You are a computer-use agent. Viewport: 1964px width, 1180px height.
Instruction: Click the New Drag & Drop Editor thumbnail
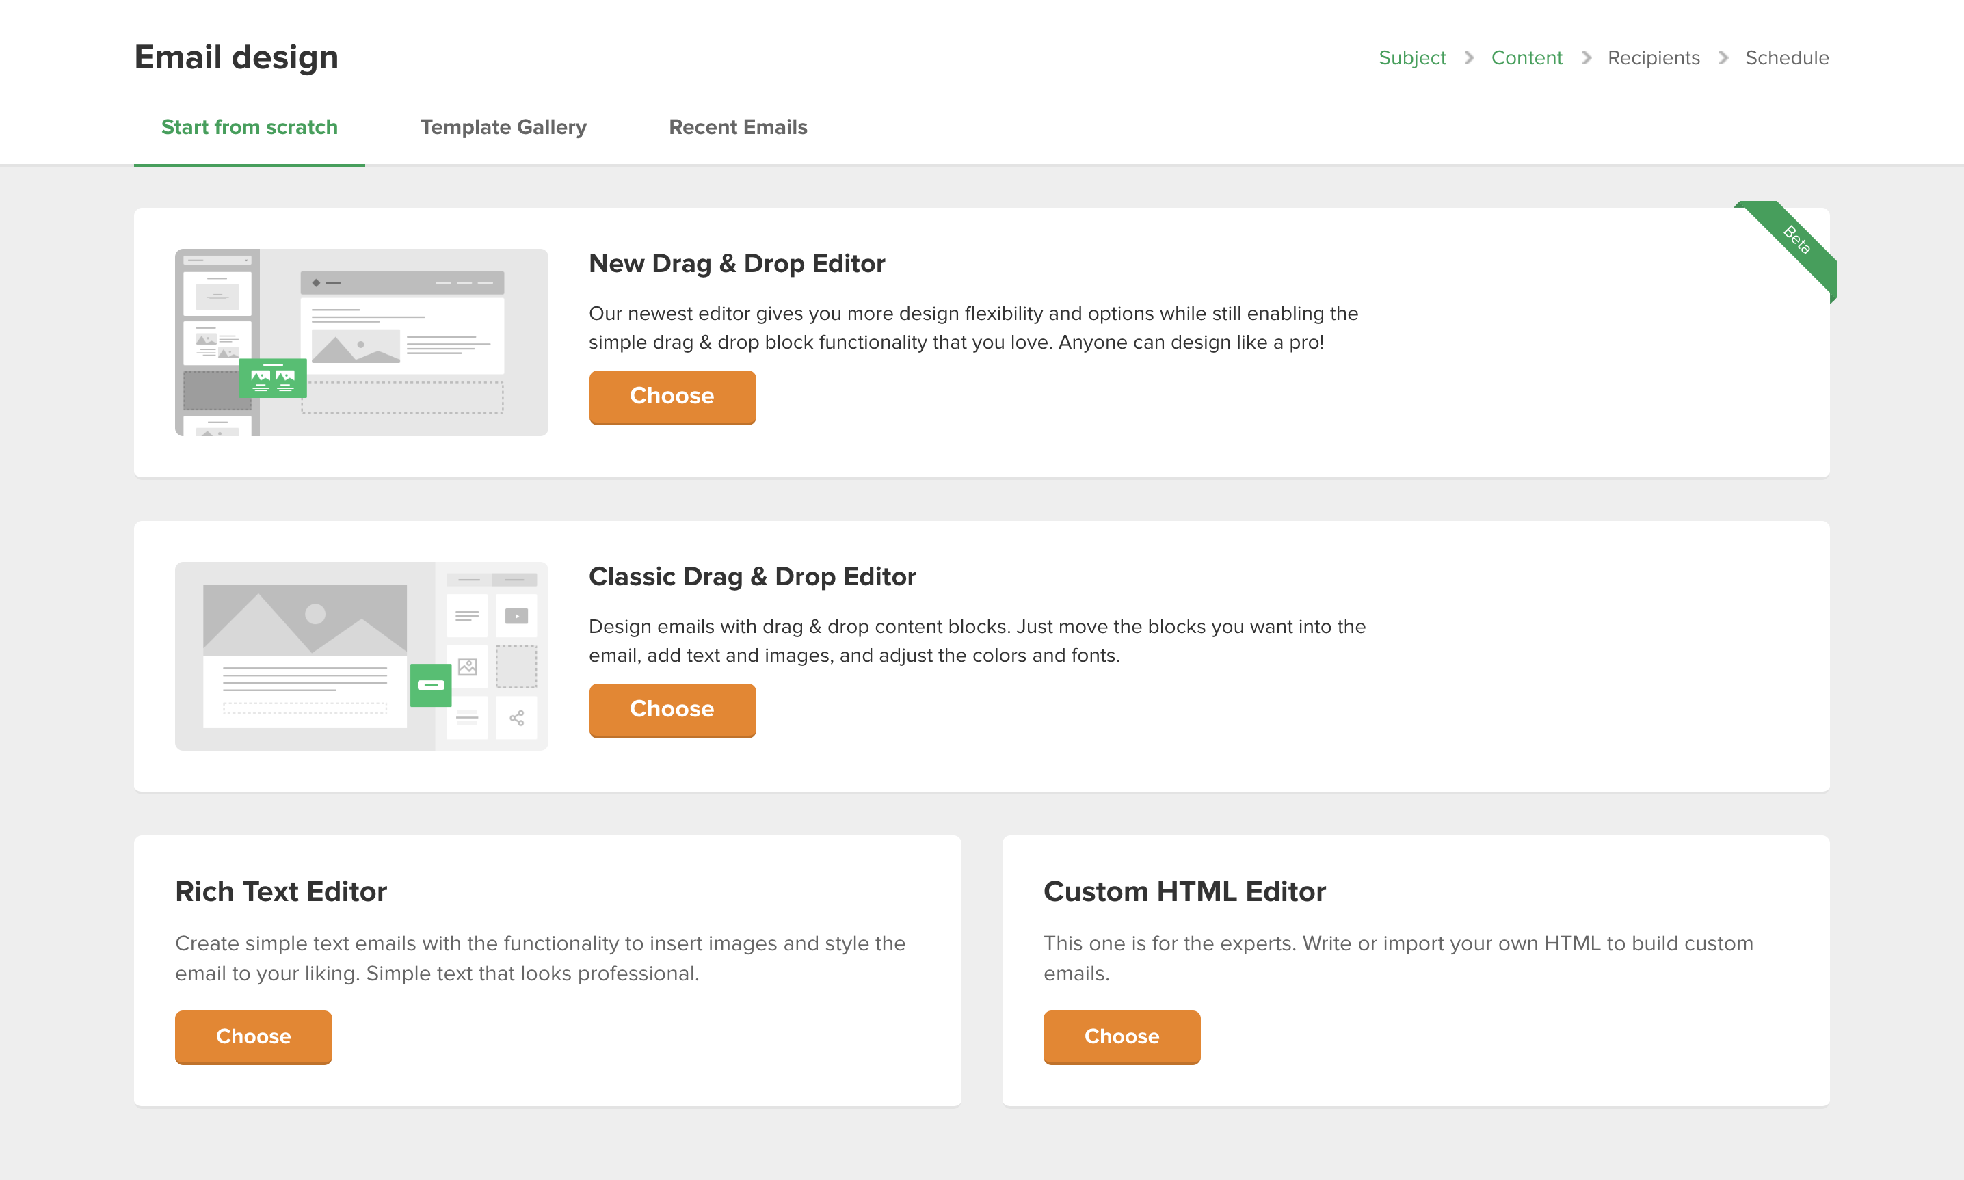tap(361, 342)
